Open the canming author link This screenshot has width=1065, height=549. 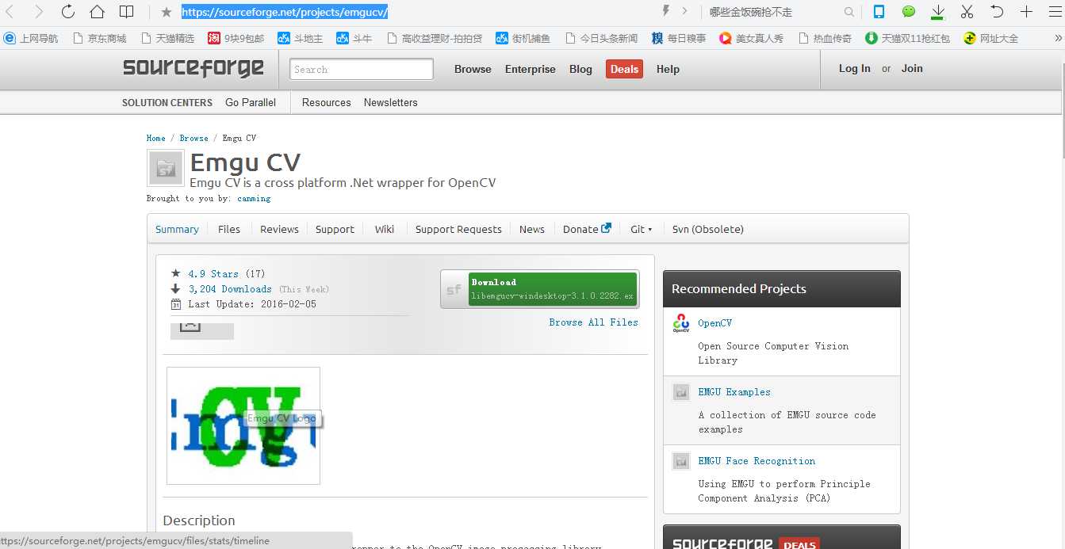tap(254, 198)
